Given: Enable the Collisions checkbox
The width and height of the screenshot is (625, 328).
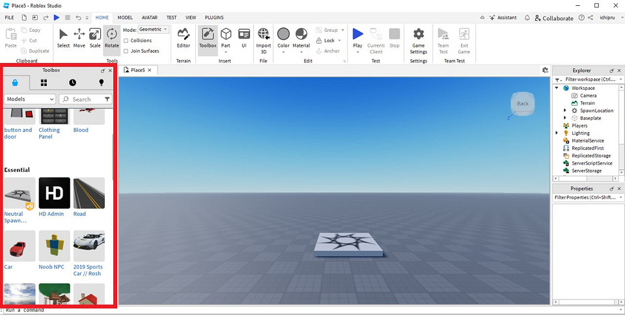Looking at the screenshot, I should (x=126, y=40).
